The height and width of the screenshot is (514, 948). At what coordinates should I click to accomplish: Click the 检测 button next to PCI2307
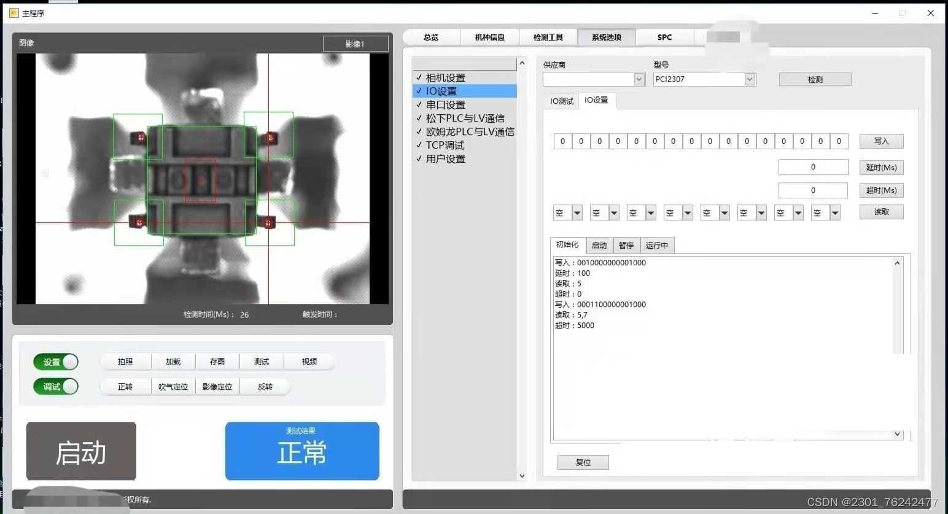coord(814,79)
